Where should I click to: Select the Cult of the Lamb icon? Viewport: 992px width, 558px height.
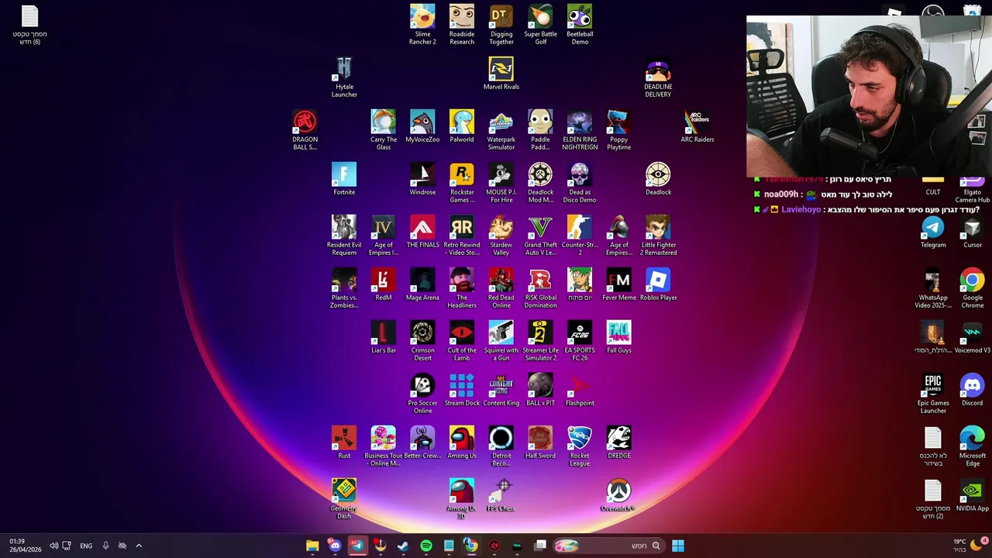pyautogui.click(x=462, y=341)
